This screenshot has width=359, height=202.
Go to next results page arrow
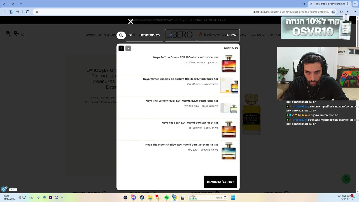(x=121, y=49)
